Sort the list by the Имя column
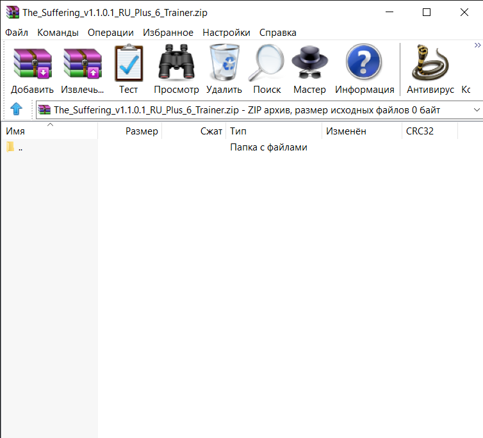Screen dimensions: 483x438 tap(49, 131)
